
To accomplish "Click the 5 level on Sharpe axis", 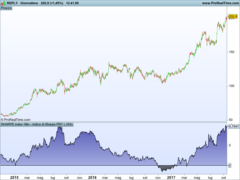I will coord(230,145).
